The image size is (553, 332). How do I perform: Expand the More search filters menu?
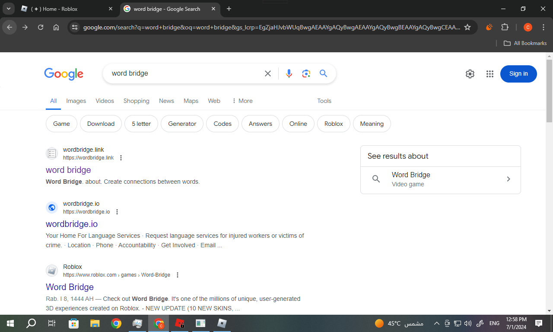tap(242, 101)
